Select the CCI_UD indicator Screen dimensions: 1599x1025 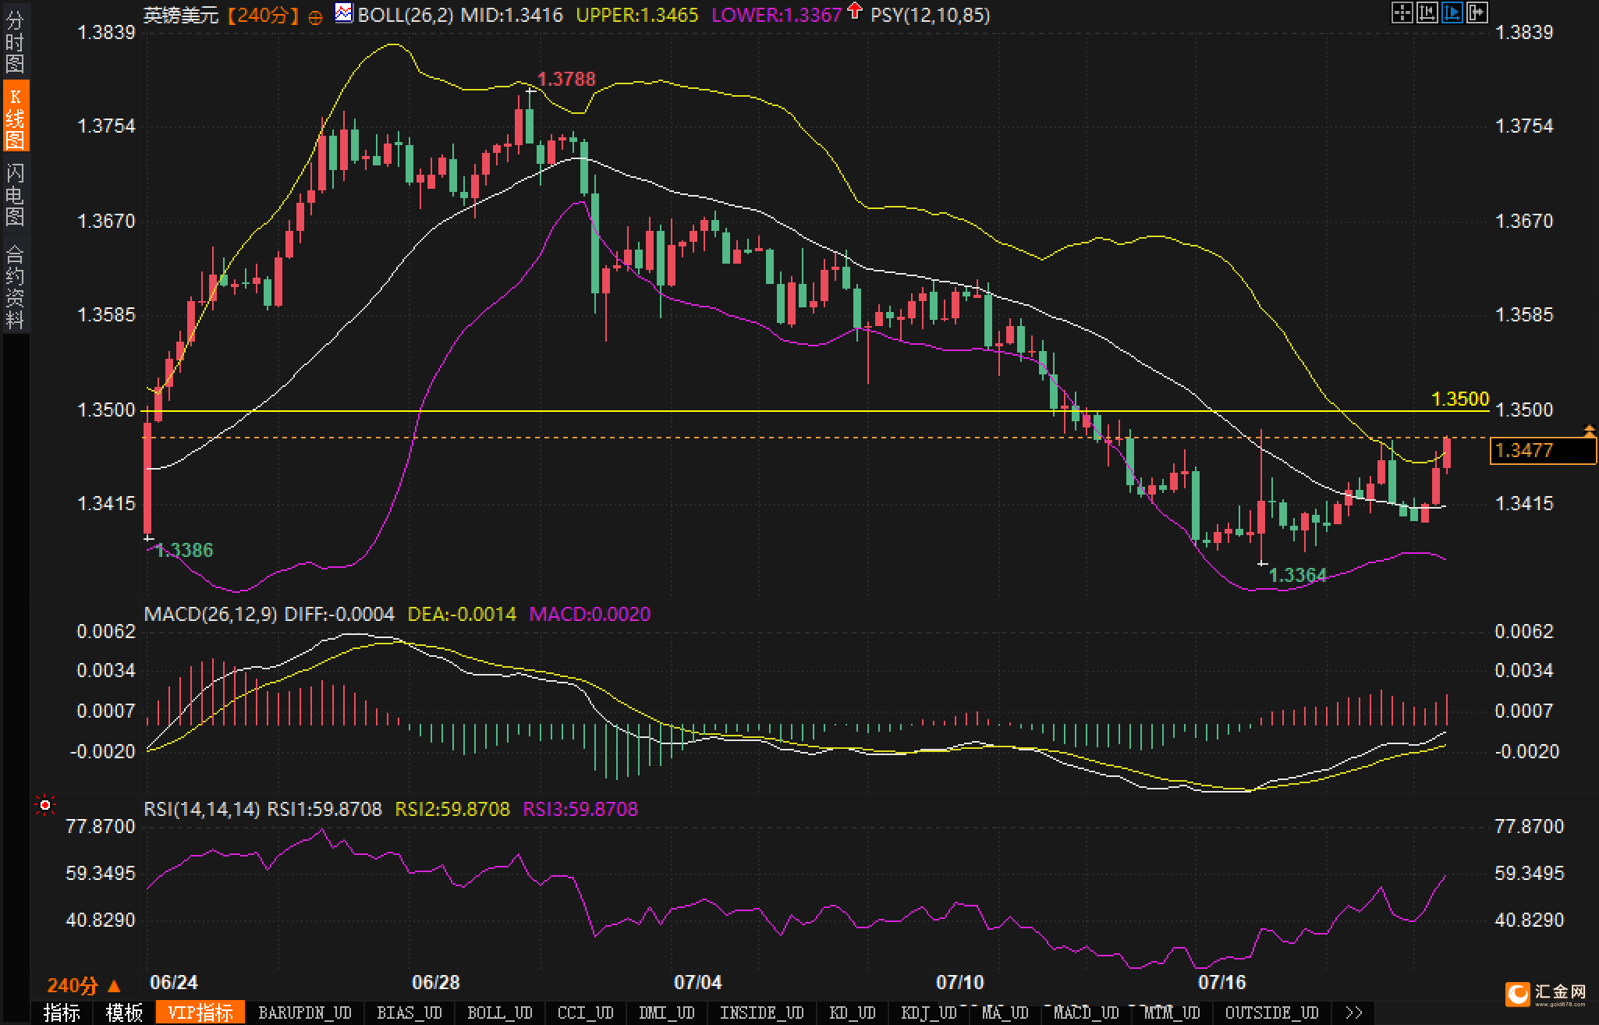pyautogui.click(x=586, y=1013)
